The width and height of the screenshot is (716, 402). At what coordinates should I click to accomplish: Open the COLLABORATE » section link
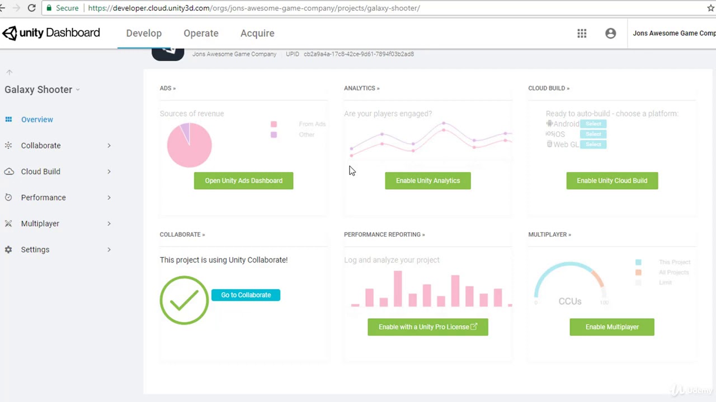pos(182,234)
